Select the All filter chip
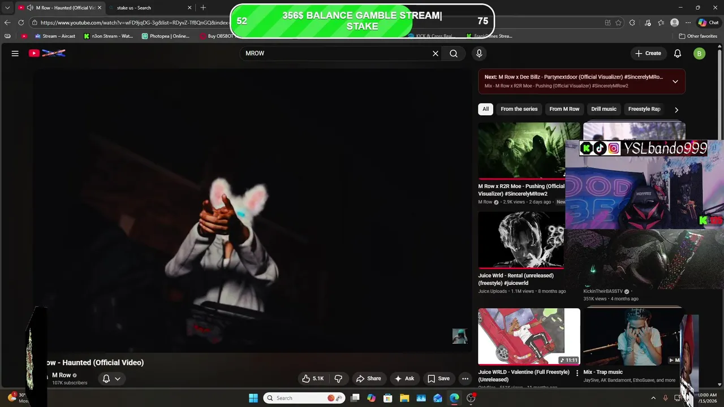The image size is (724, 407). 485,109
